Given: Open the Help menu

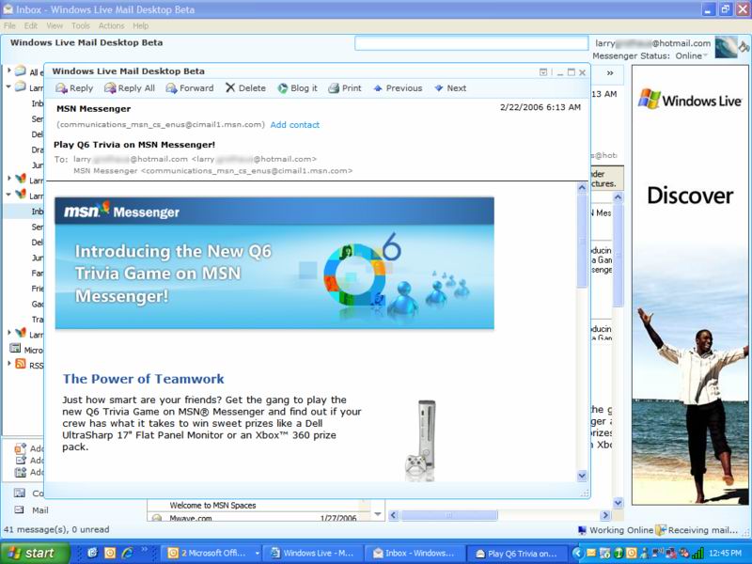Looking at the screenshot, I should coord(140,26).
